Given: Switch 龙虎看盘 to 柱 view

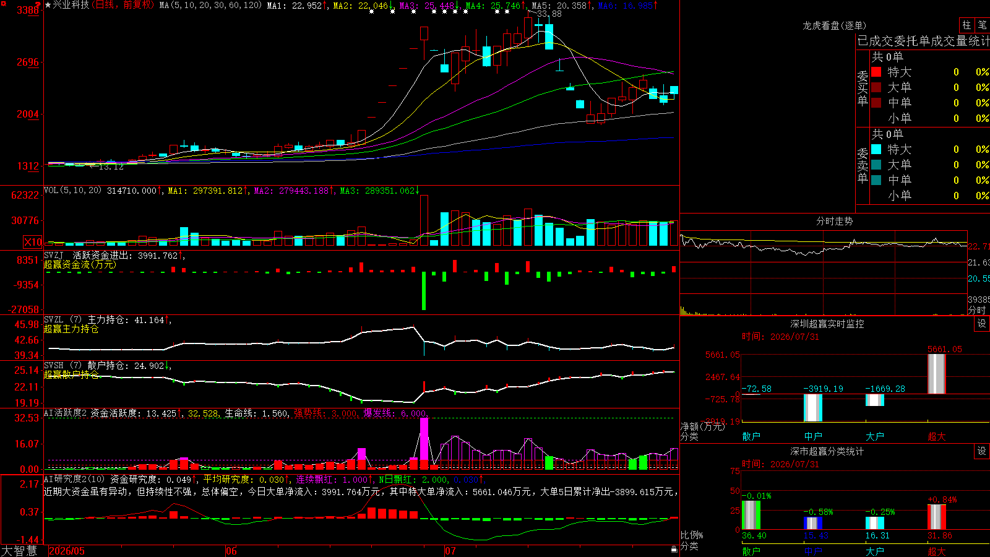Looking at the screenshot, I should click(x=966, y=25).
